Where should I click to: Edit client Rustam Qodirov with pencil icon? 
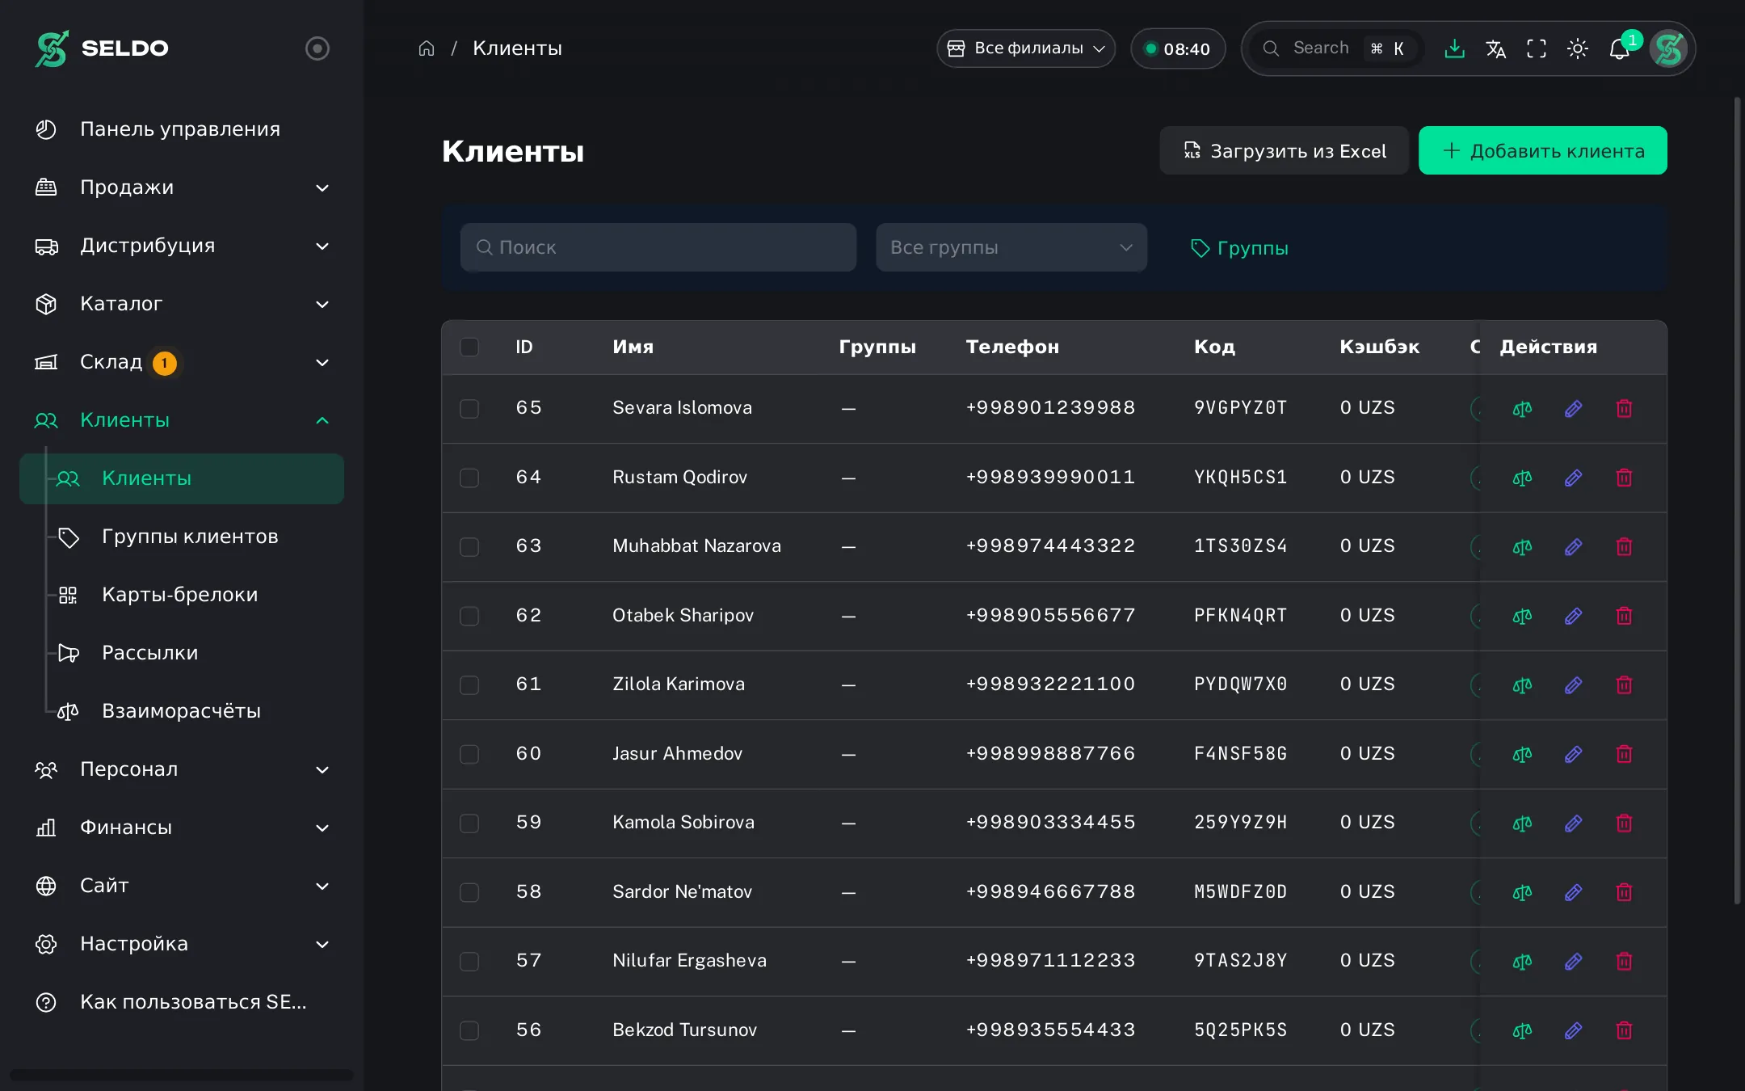point(1573,478)
